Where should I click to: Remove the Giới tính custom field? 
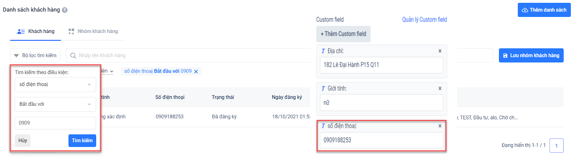440,89
